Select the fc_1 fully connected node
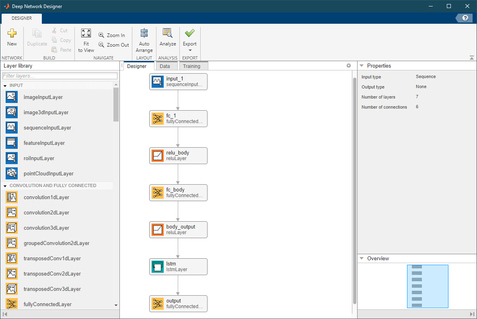Screen dimensions: 477x319 [x=178, y=119]
